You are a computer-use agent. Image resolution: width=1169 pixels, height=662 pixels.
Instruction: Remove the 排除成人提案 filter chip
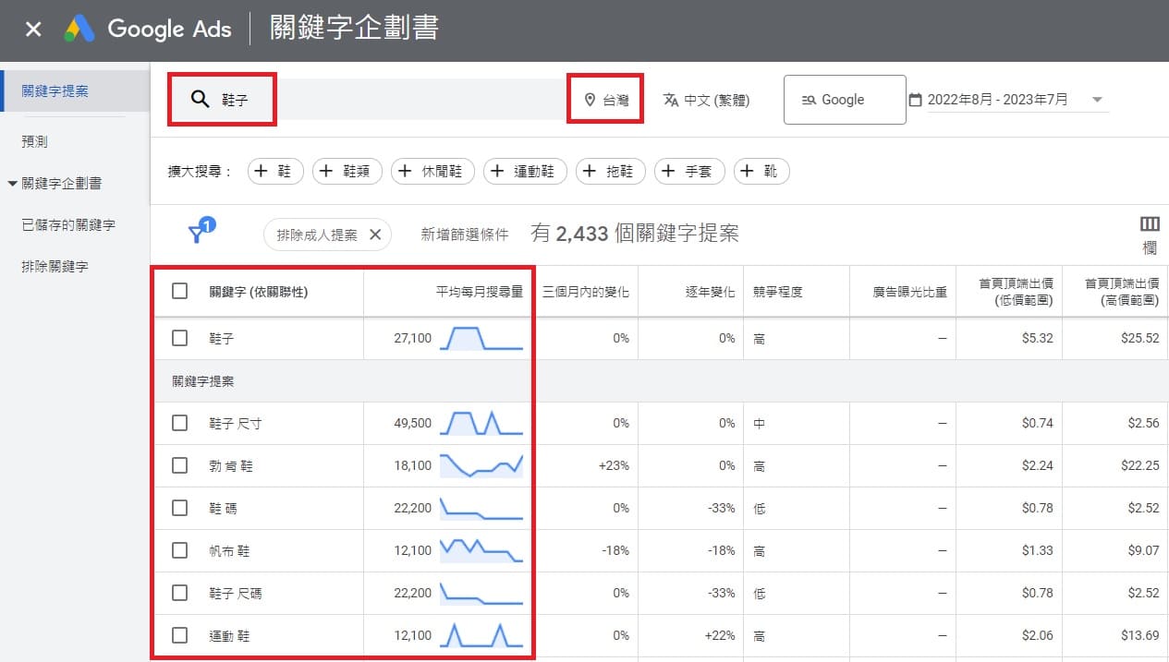pos(375,235)
